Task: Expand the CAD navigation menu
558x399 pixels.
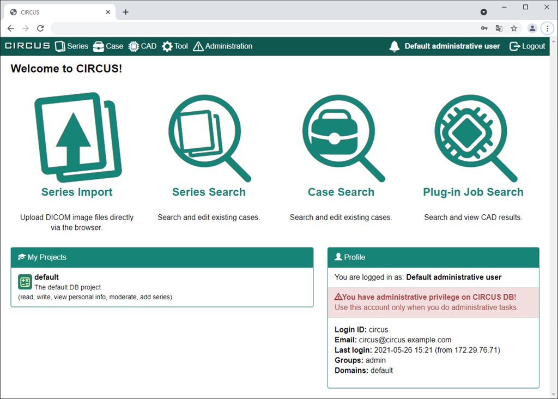Action: (x=142, y=46)
